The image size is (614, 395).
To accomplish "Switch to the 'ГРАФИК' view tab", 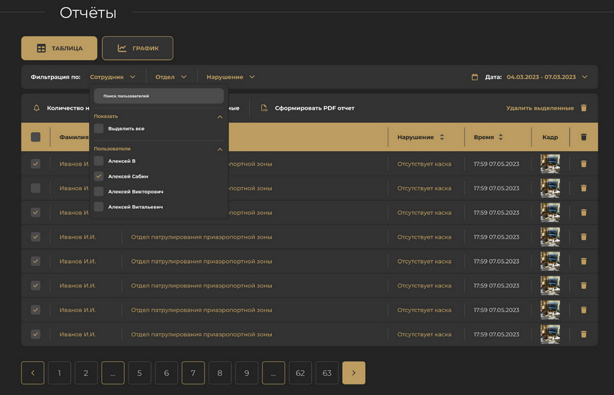I will point(137,48).
